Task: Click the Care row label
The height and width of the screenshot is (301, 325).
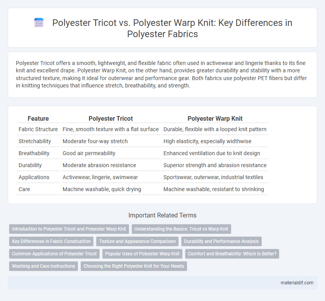Action: [x=24, y=189]
